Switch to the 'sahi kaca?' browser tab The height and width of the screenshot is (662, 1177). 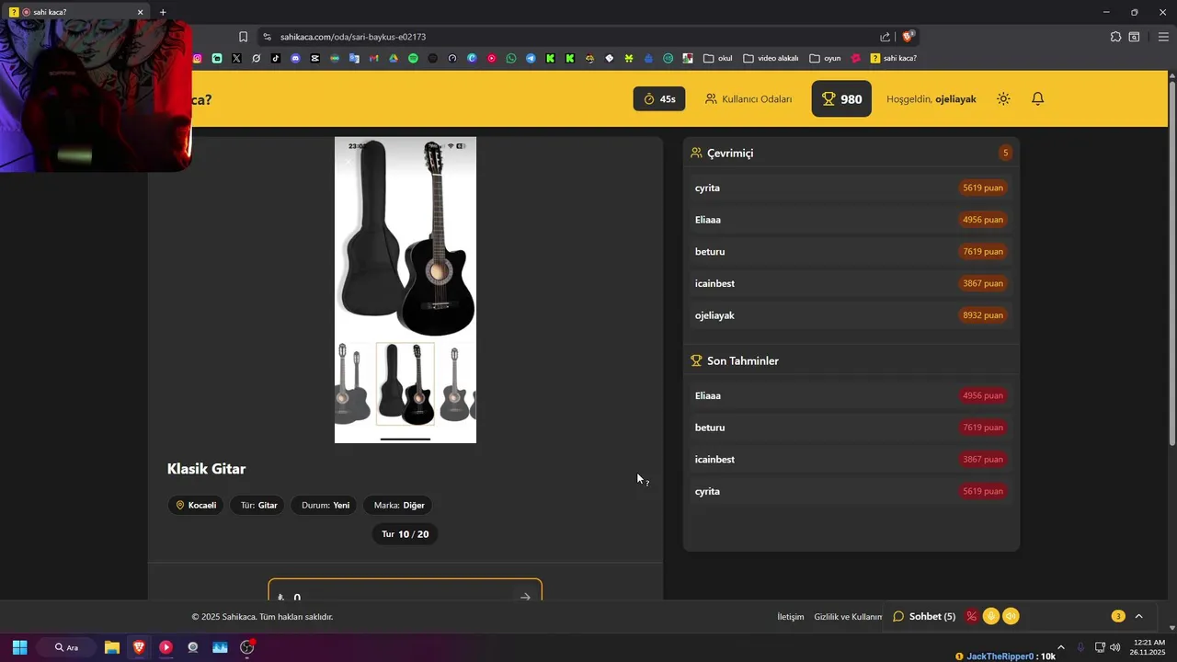[74, 12]
